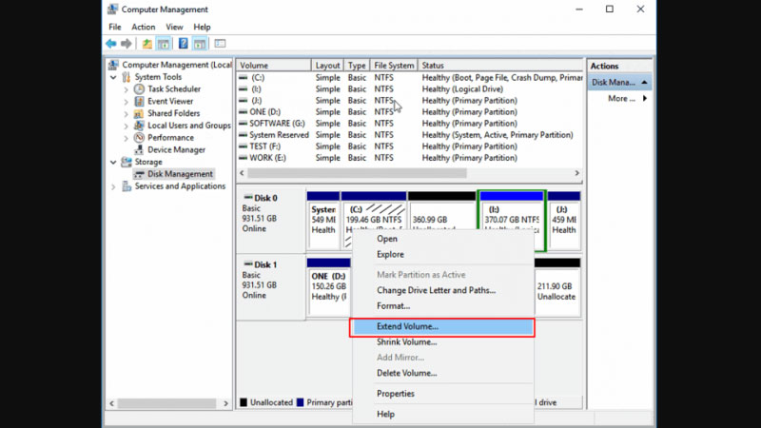The height and width of the screenshot is (428, 761).
Task: Sort by the Status column header
Action: [500, 65]
